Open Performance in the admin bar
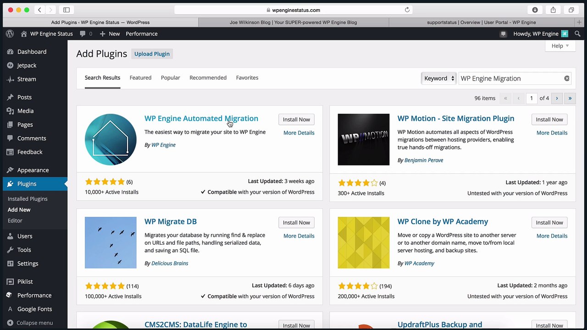The image size is (587, 330). click(142, 33)
